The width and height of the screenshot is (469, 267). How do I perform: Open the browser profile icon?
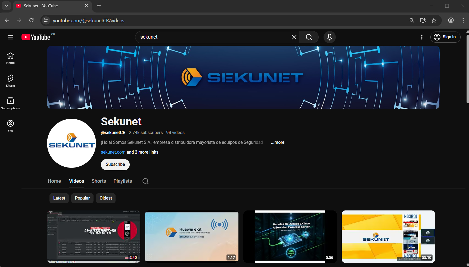(451, 20)
